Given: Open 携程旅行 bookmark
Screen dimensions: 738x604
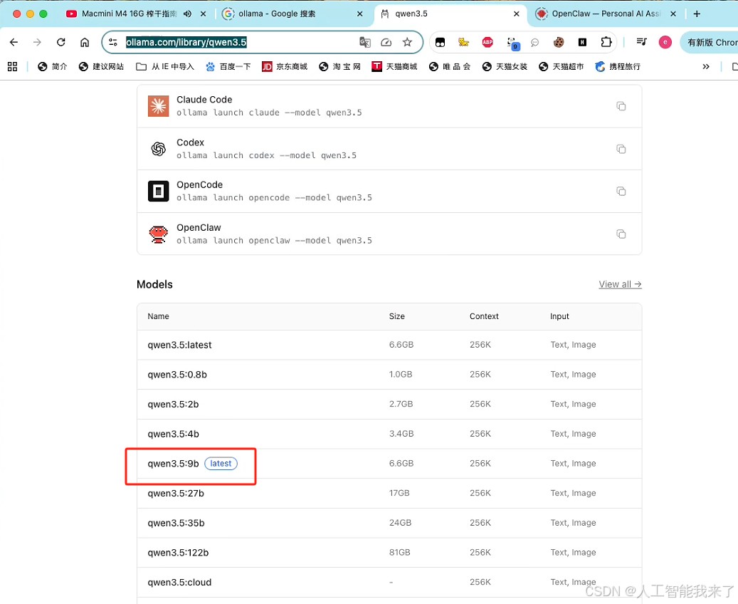Looking at the screenshot, I should click(x=618, y=66).
